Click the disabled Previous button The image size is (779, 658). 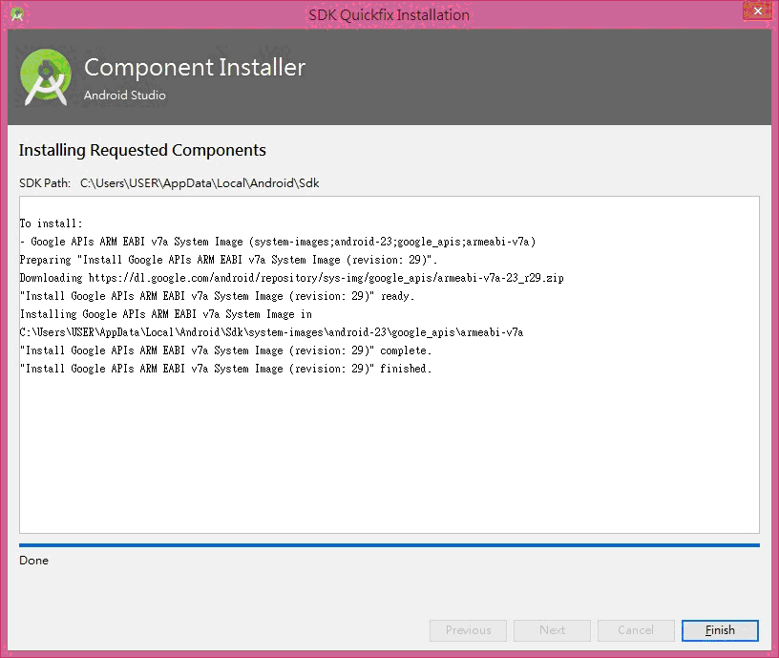pos(468,630)
